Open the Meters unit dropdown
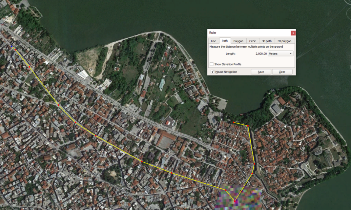Screen dimensions: 351x210 pyautogui.click(x=280, y=53)
